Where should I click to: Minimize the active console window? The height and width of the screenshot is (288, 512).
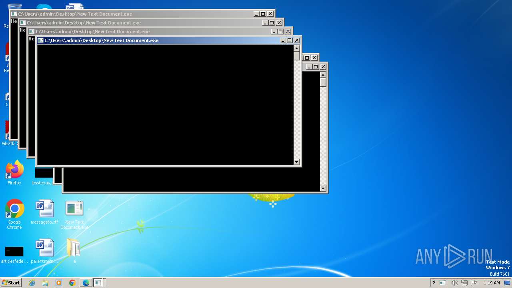283,40
